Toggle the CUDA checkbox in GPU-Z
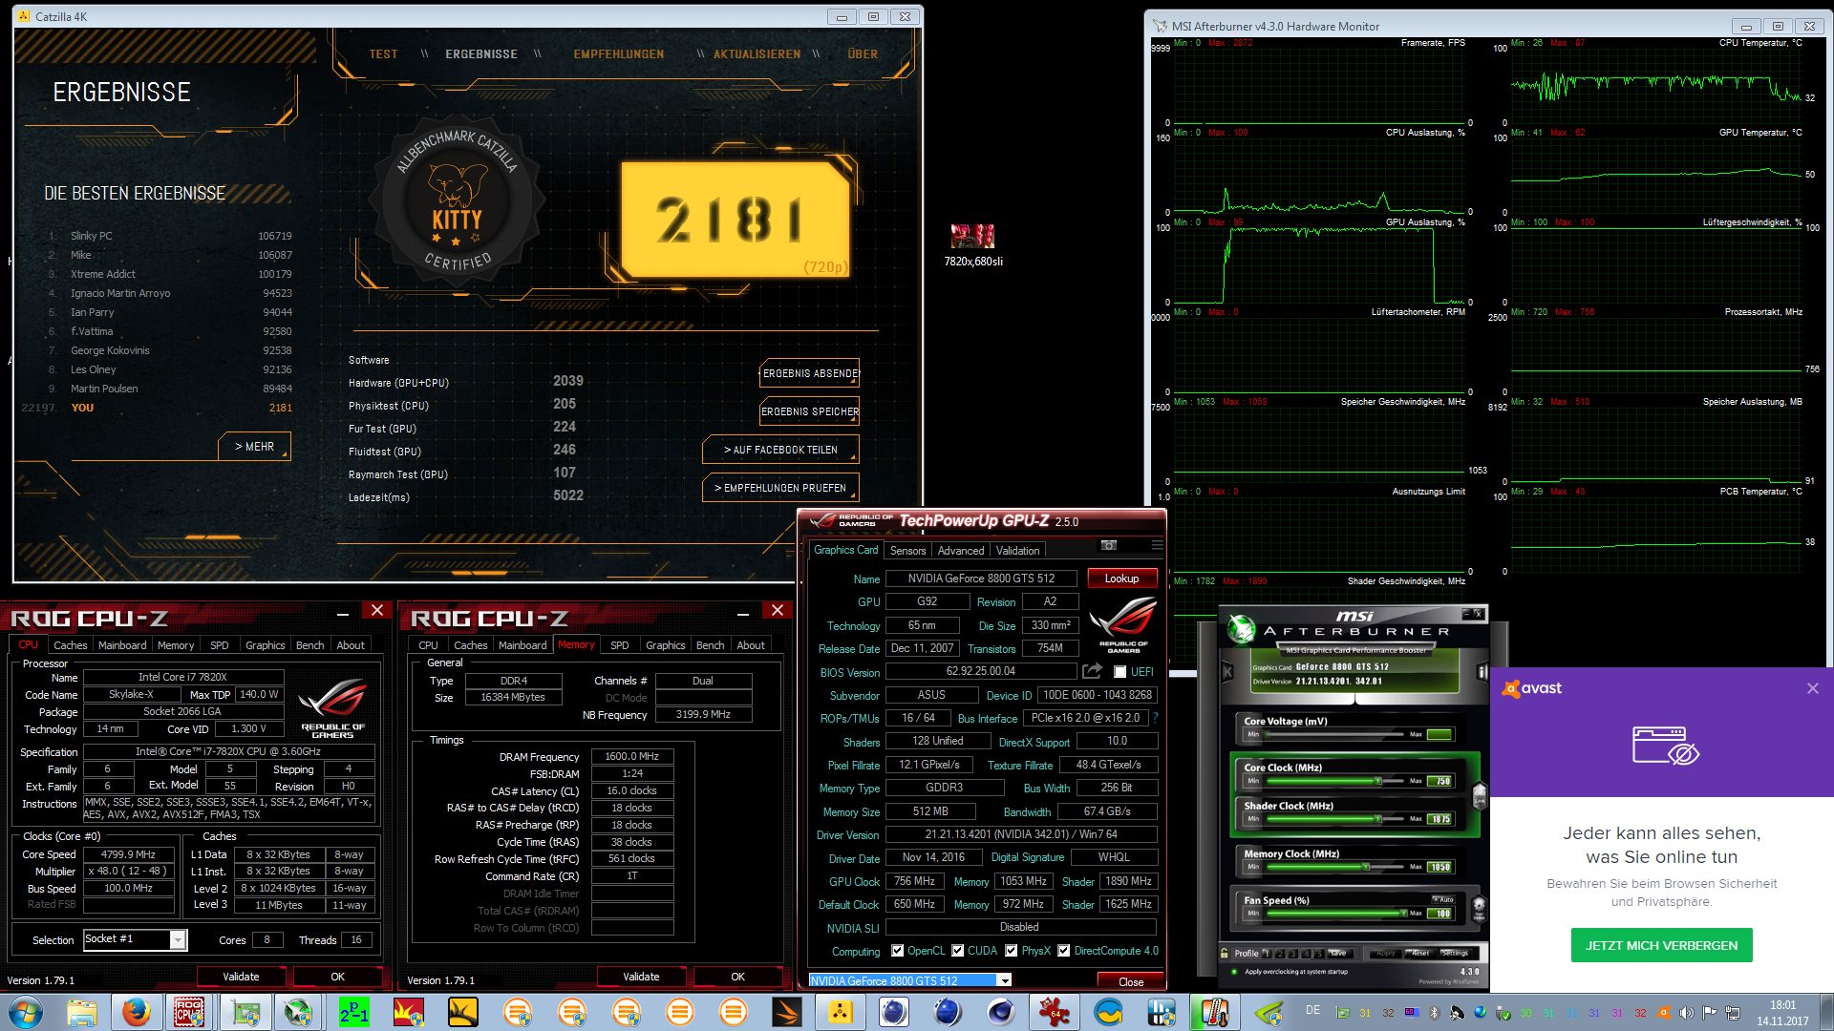The image size is (1834, 1031). tap(956, 950)
